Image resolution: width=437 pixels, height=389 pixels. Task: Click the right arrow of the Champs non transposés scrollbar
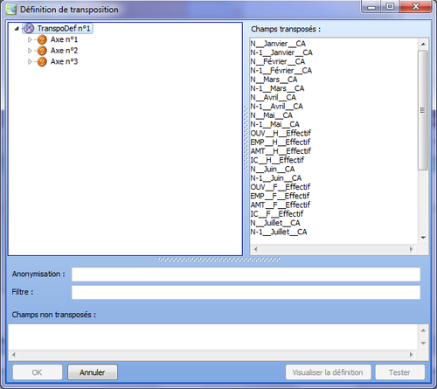tap(411, 355)
